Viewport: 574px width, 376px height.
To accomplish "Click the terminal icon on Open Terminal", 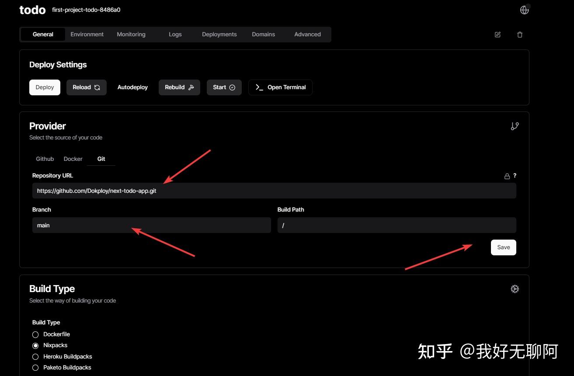I will [x=259, y=87].
